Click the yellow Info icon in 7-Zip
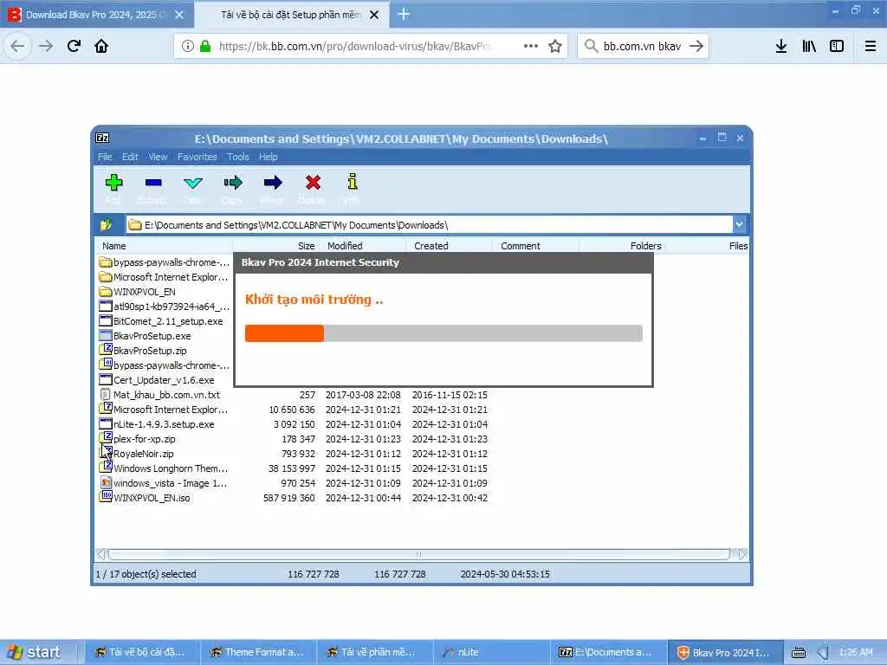Image resolution: width=887 pixels, height=665 pixels. 353,182
